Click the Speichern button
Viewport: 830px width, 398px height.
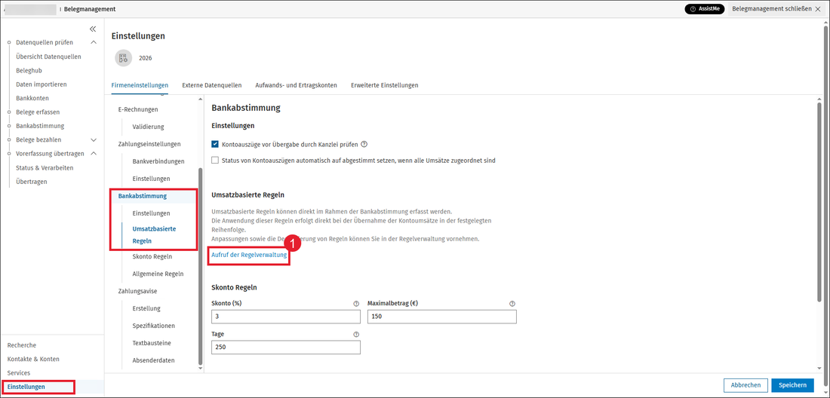792,385
